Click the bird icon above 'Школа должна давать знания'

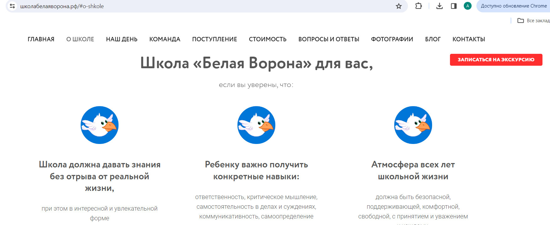(x=100, y=125)
